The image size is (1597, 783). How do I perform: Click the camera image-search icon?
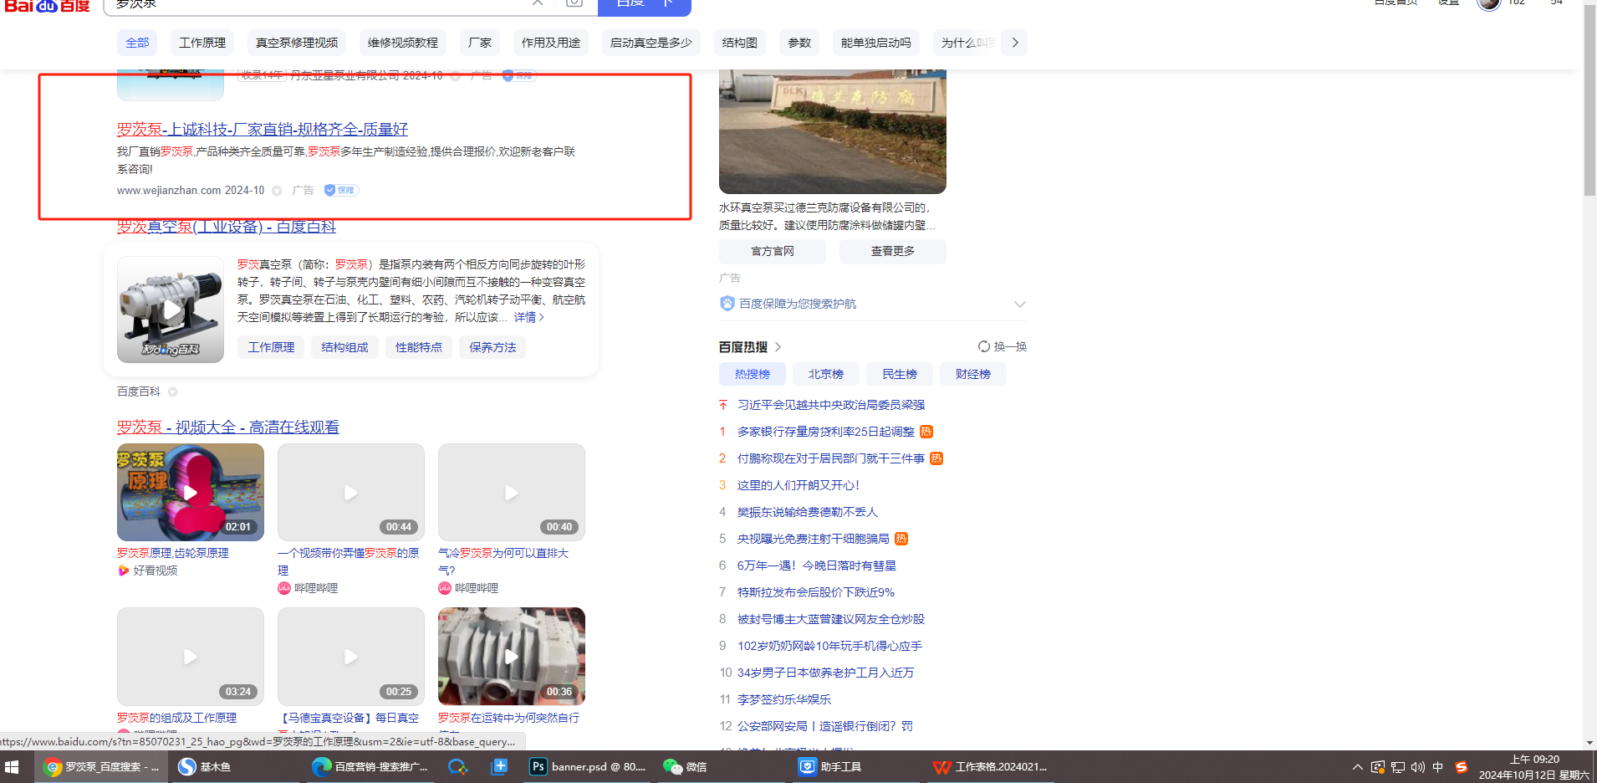tap(574, 3)
